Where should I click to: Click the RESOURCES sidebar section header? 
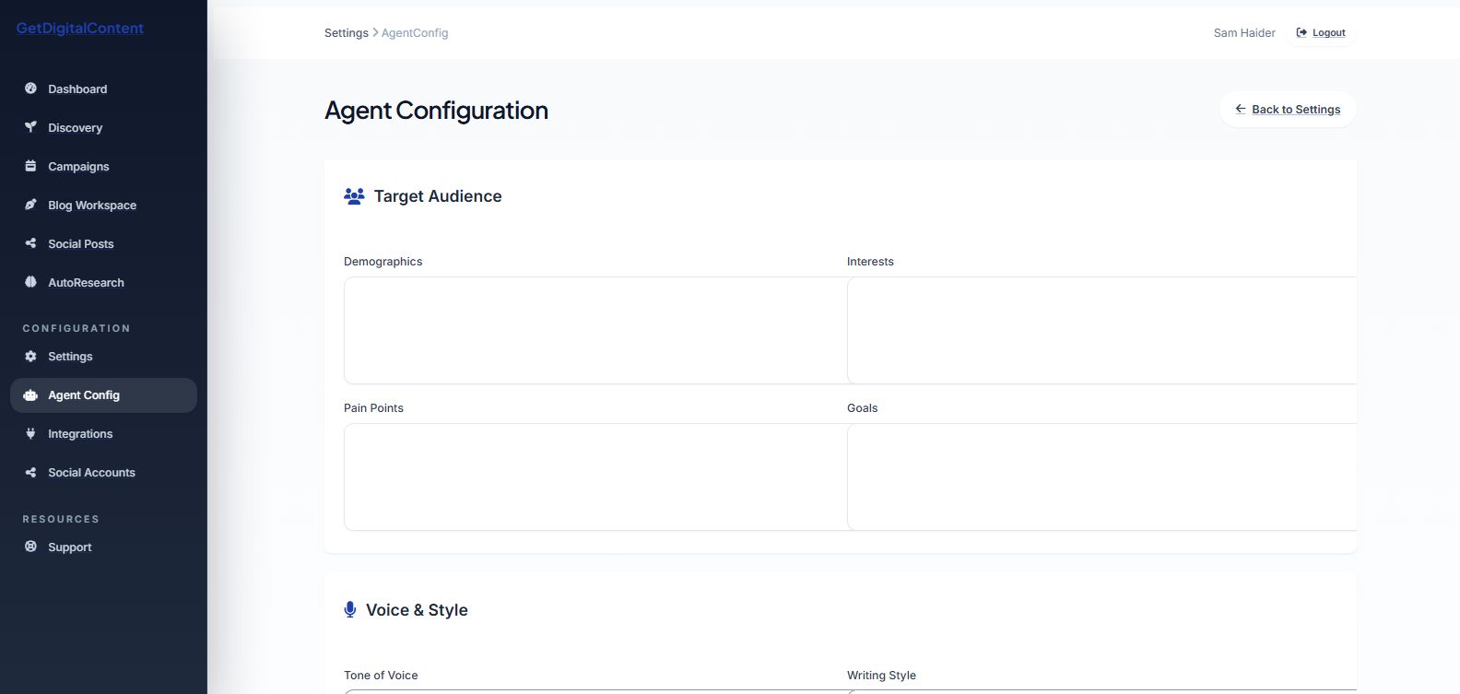pyautogui.click(x=61, y=519)
